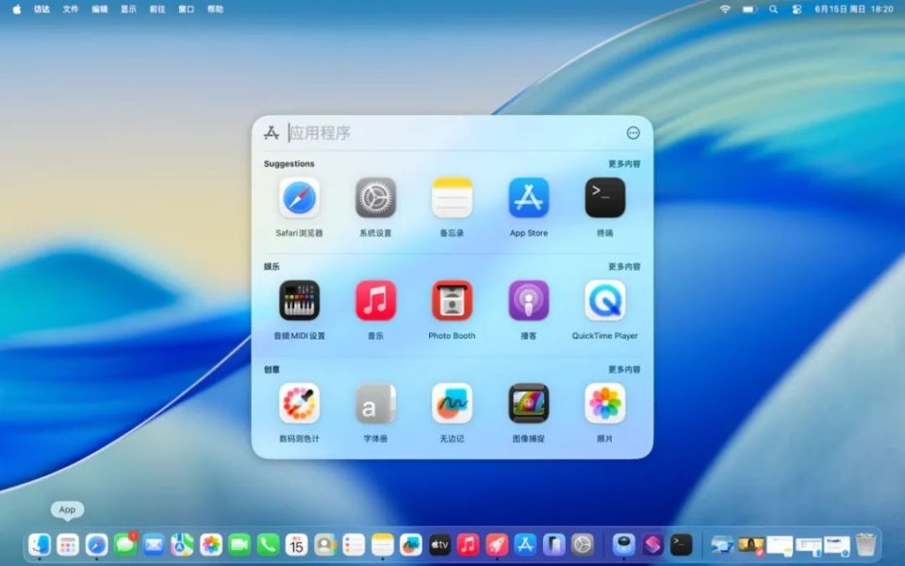Open the Phone app in the Dock

[x=268, y=544]
